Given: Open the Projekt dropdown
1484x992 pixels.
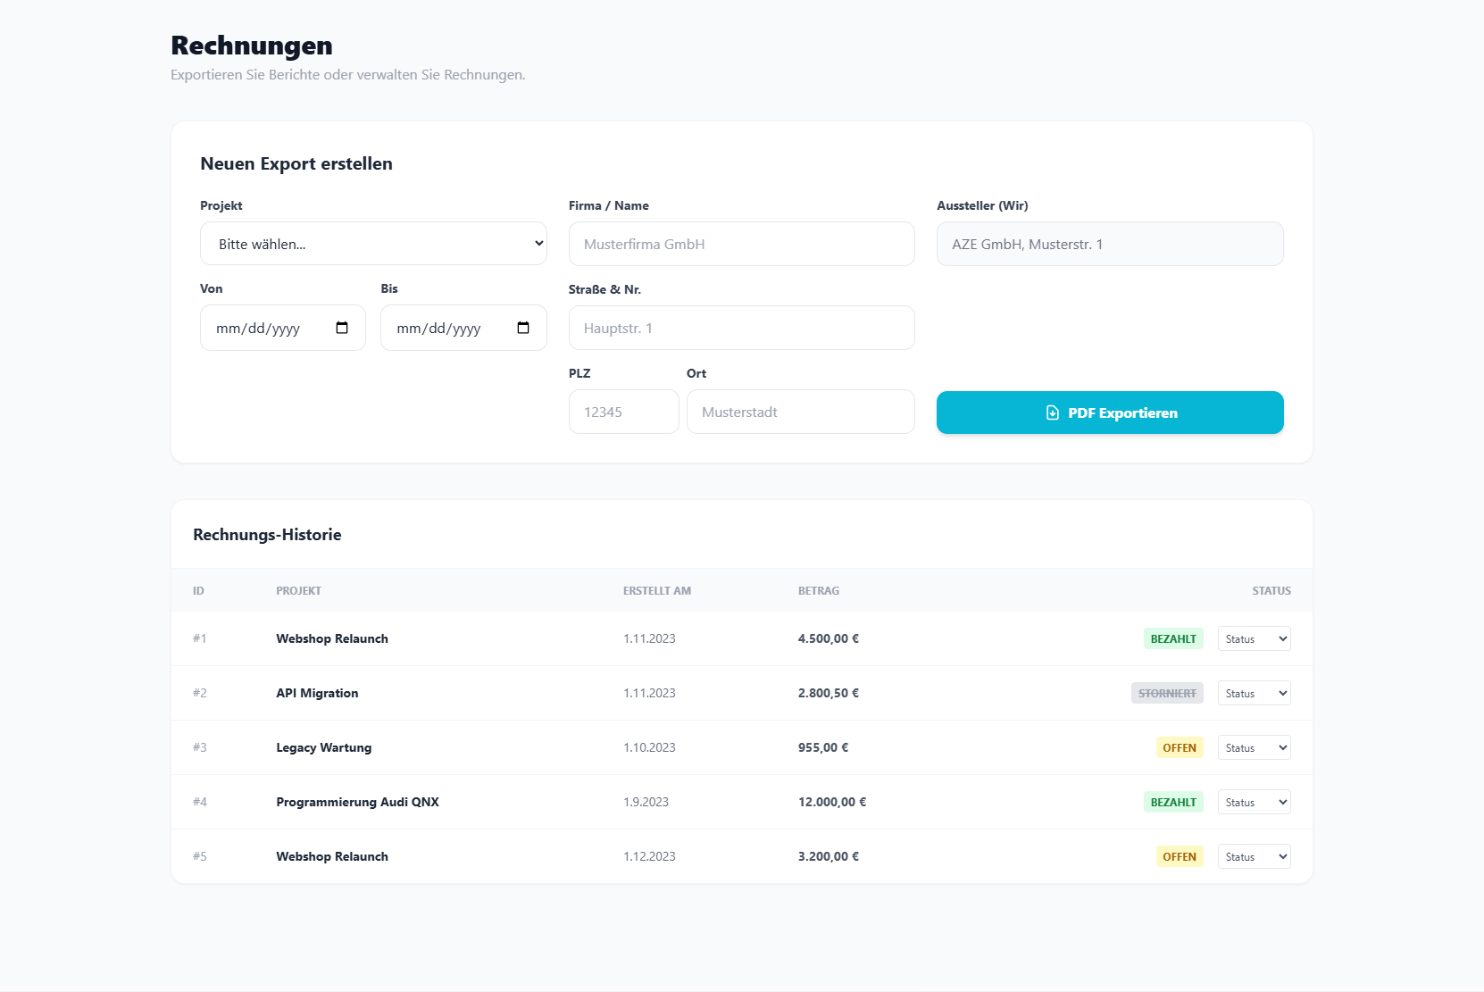Looking at the screenshot, I should (x=373, y=244).
